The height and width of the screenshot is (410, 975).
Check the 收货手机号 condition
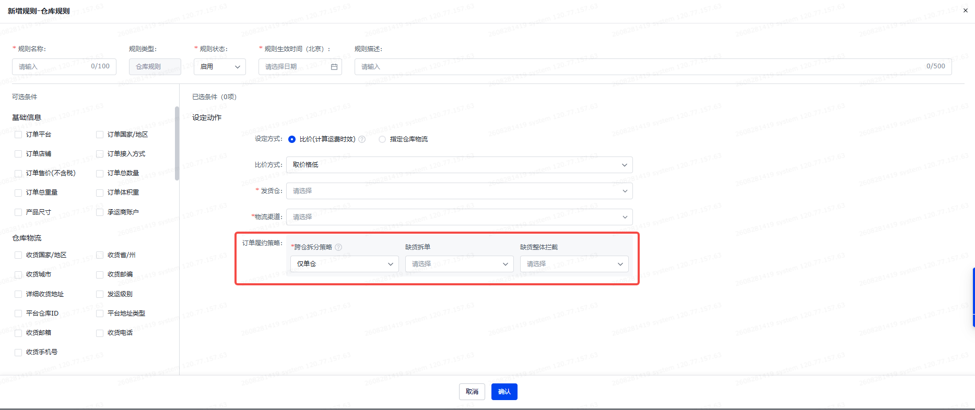click(18, 352)
